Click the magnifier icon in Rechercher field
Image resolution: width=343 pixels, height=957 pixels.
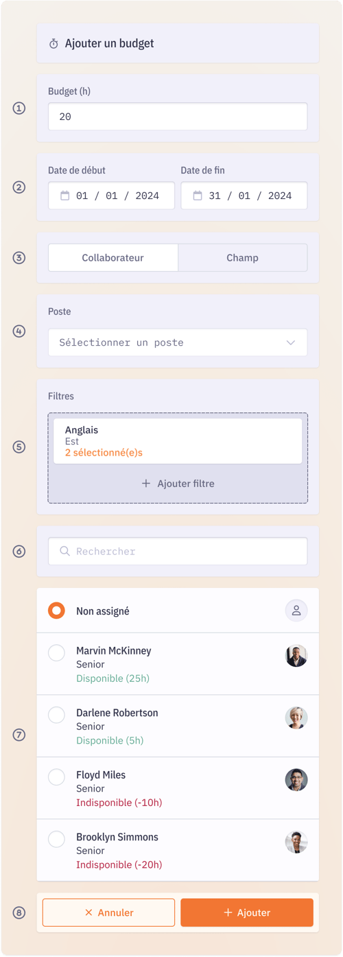pos(64,551)
